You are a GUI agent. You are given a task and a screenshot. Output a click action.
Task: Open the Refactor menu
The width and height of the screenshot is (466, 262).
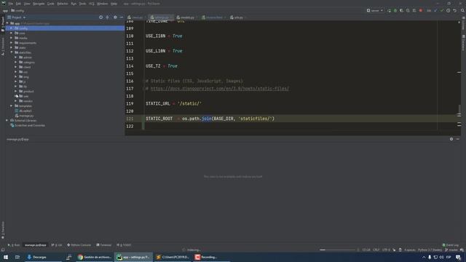[63, 4]
